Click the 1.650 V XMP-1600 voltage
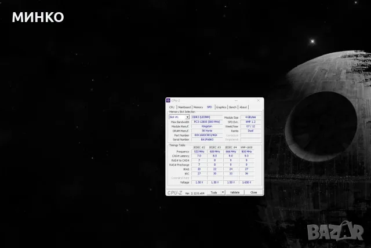 coord(246,183)
